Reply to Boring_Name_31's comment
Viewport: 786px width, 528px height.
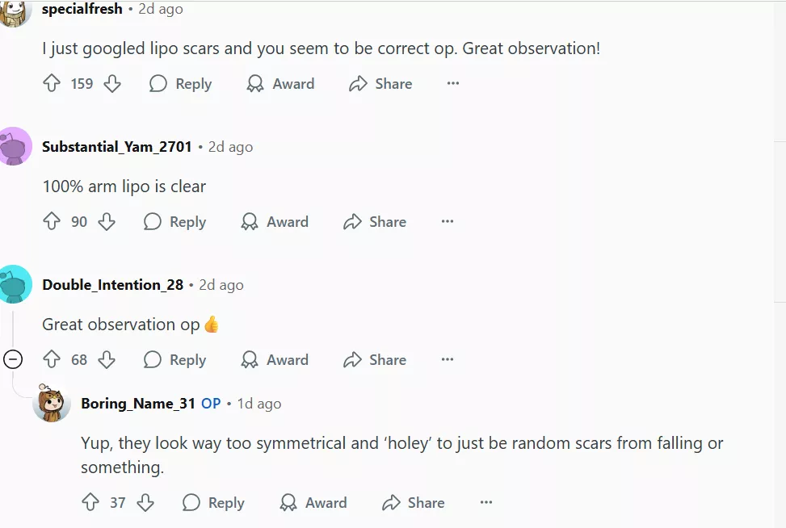213,503
